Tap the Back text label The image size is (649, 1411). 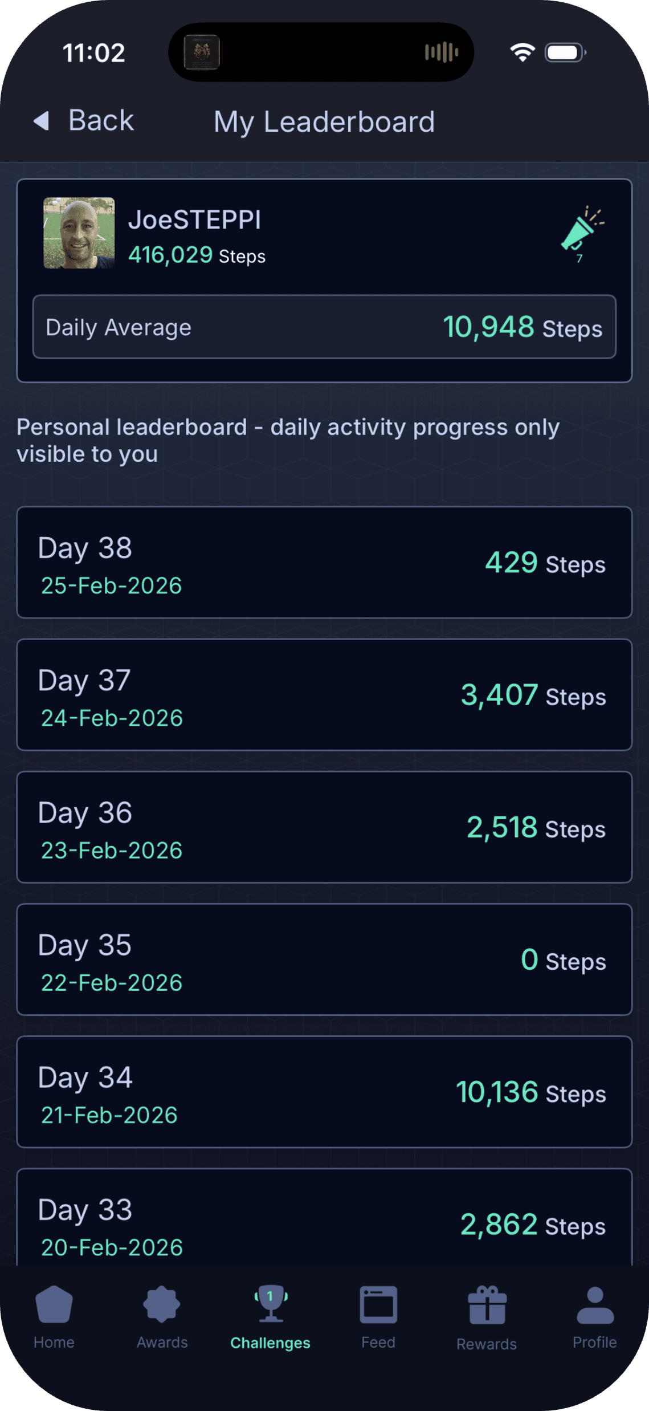[101, 121]
